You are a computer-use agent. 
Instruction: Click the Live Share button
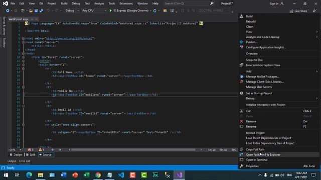pyautogui.click(x=298, y=11)
